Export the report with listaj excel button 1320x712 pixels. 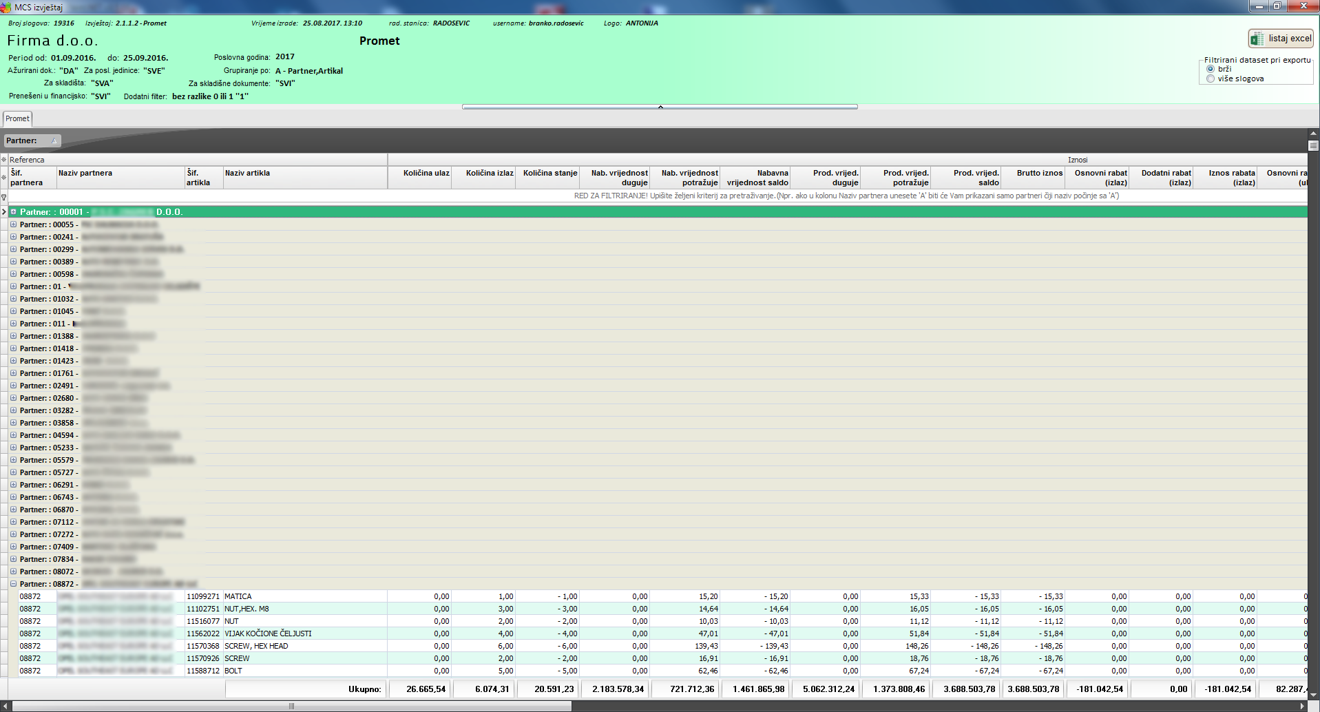tap(1281, 39)
